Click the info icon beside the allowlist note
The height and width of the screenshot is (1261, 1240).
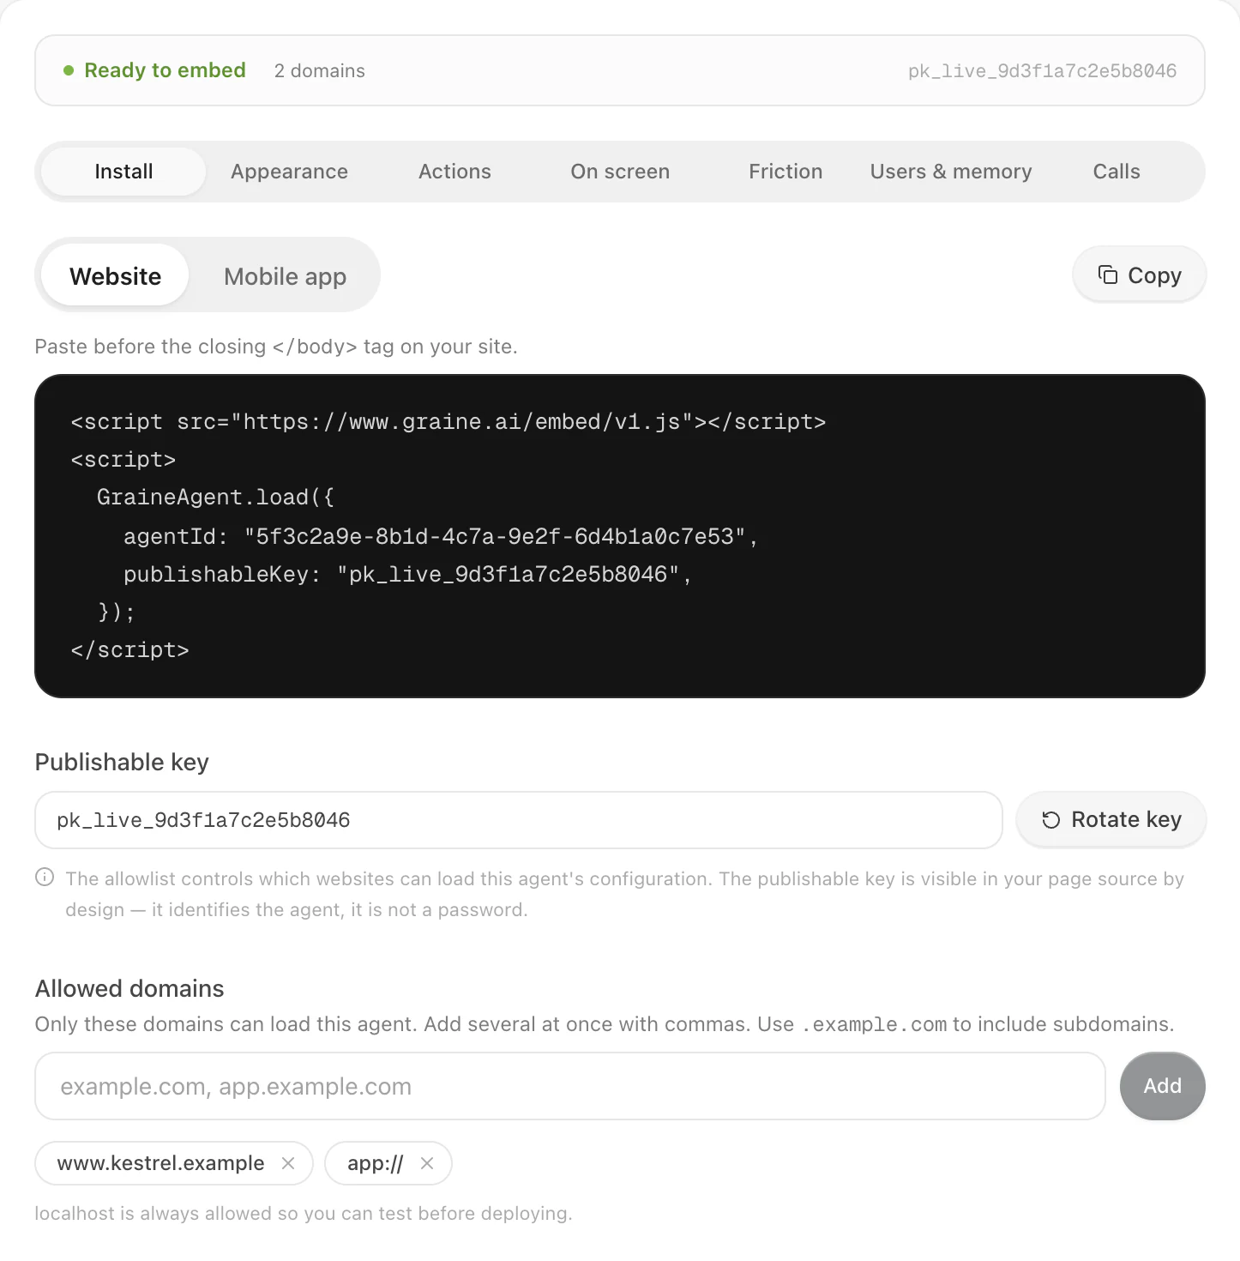tap(45, 878)
